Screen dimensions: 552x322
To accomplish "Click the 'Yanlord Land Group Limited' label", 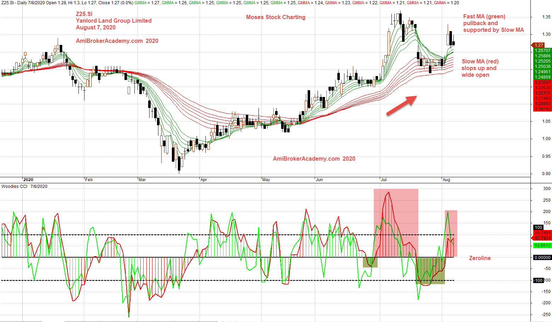I will (x=114, y=21).
